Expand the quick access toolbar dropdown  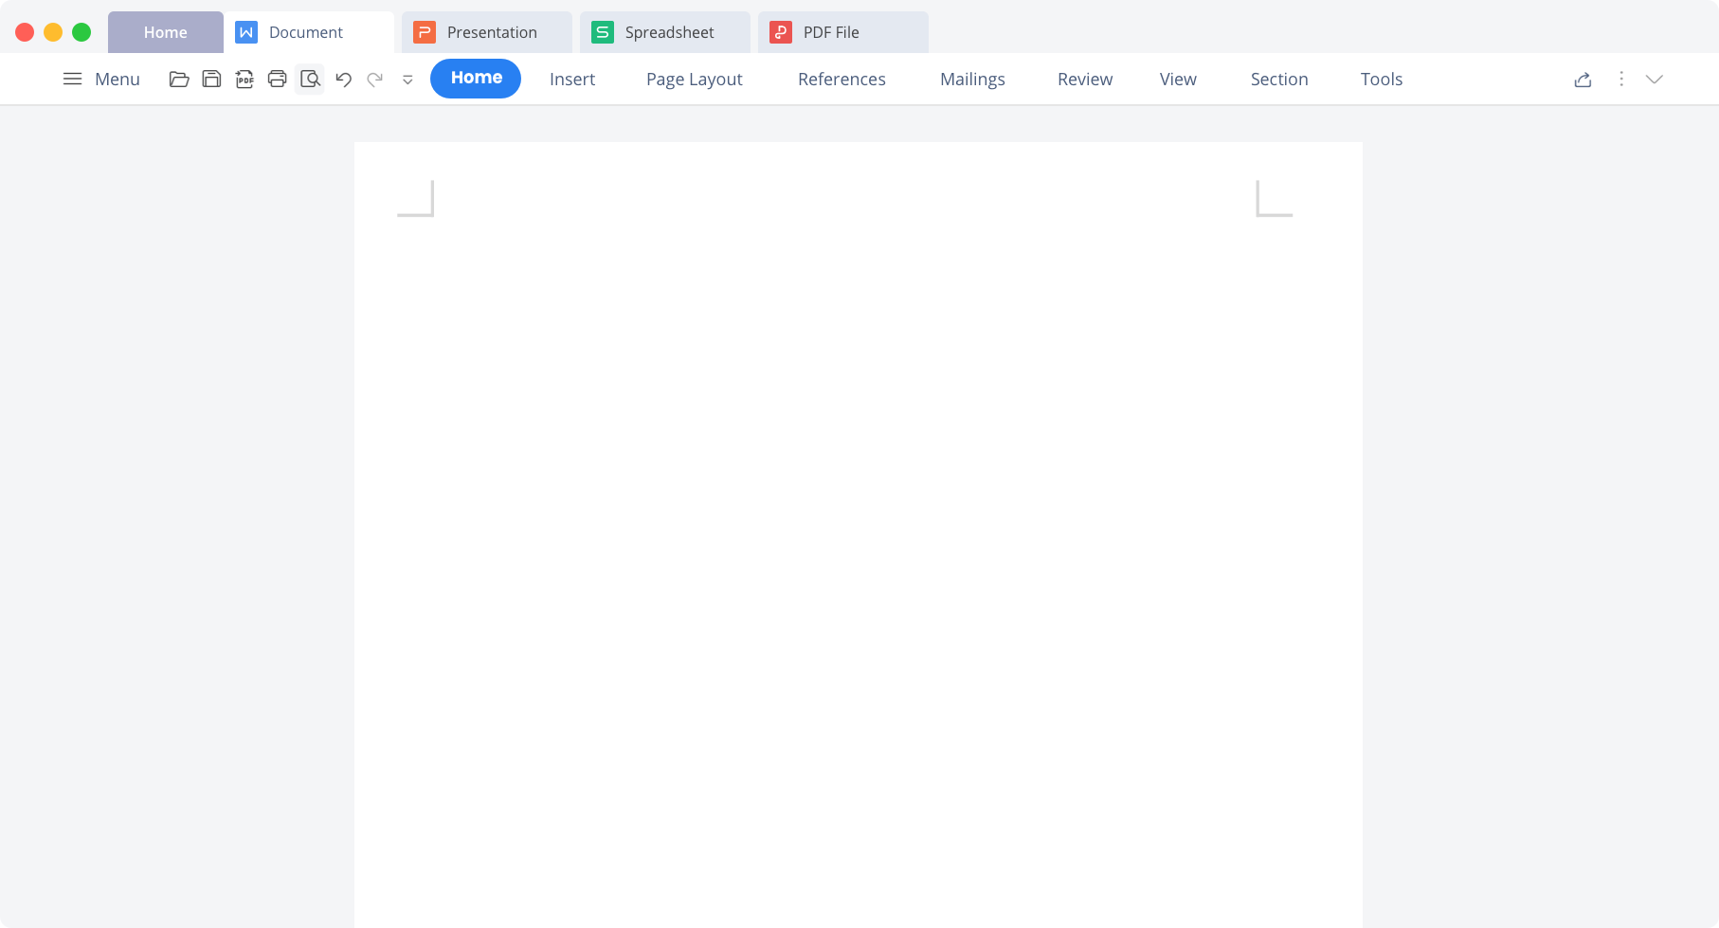(x=407, y=80)
